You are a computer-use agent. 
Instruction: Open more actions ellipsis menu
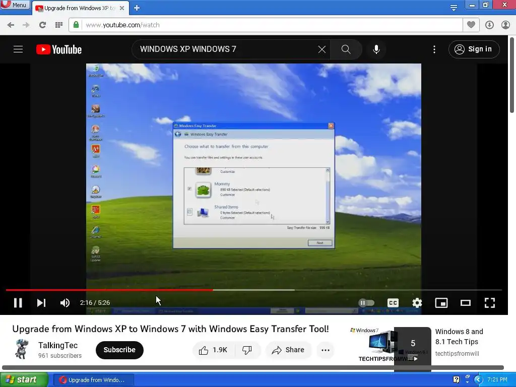tap(326, 350)
